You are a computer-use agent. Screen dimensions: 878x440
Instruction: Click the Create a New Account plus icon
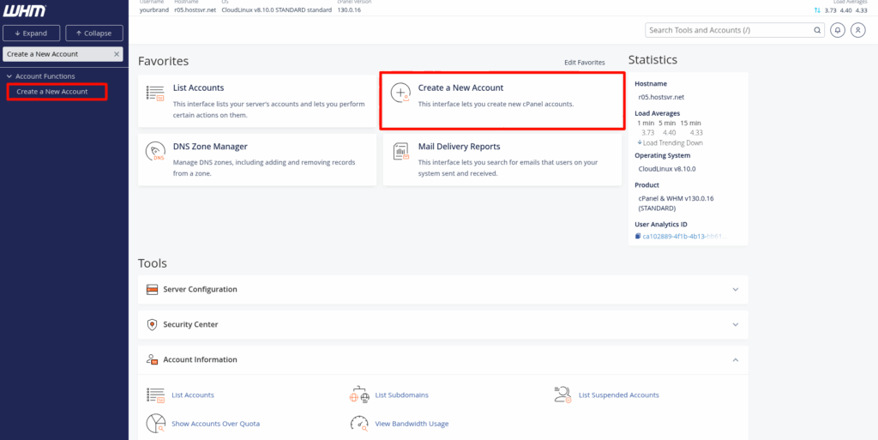(x=400, y=93)
